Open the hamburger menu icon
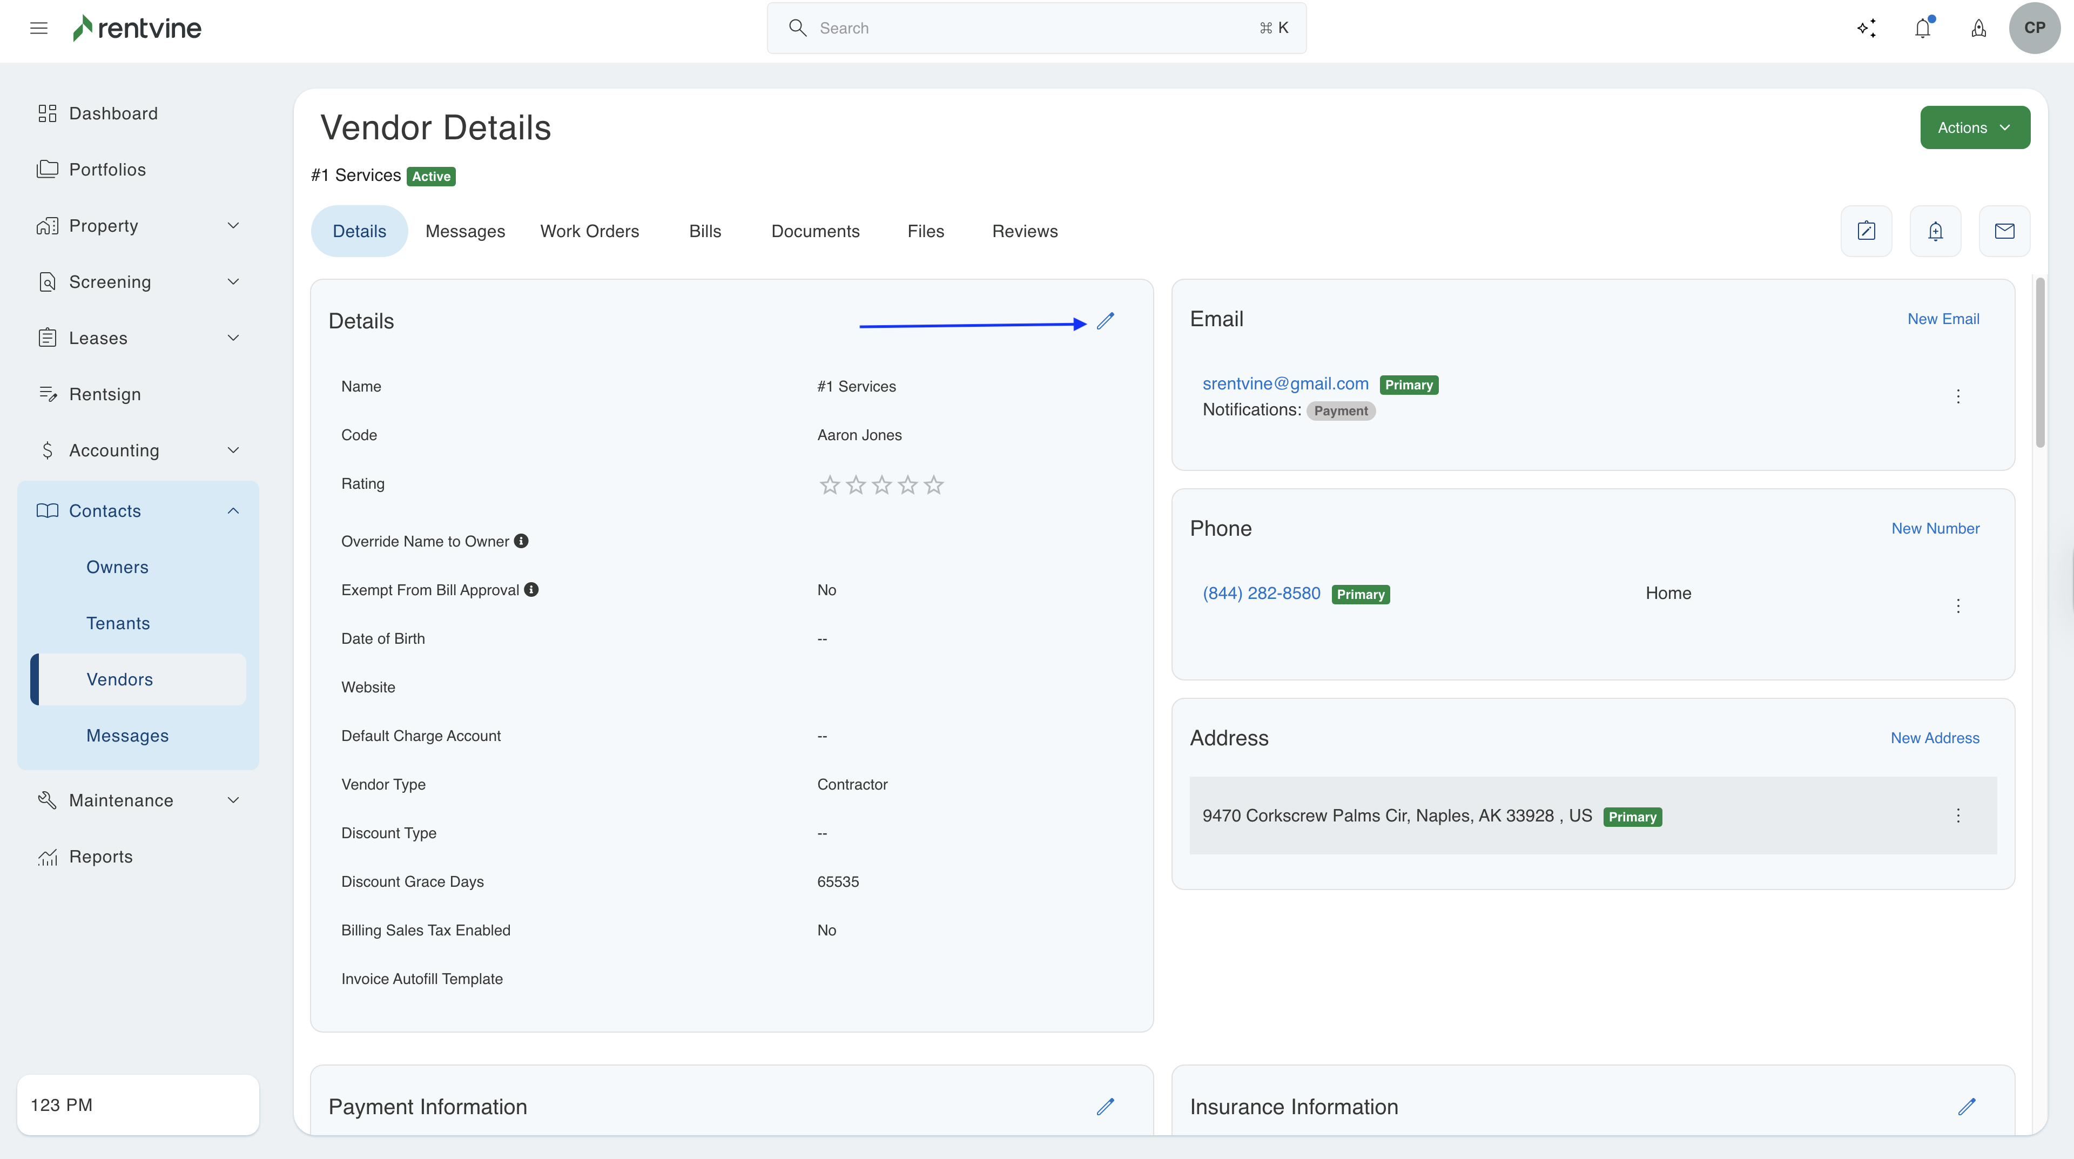 [39, 28]
